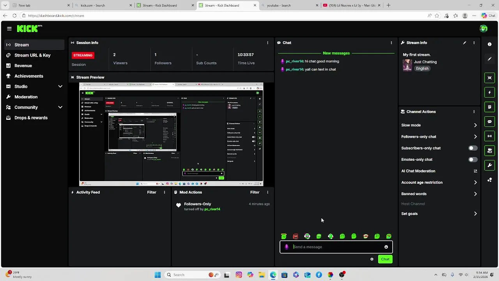The width and height of the screenshot is (499, 281).
Task: Open a new browser tab
Action: coord(388,5)
